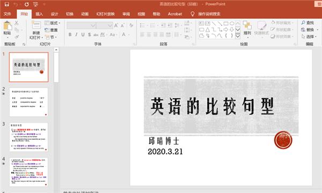This screenshot has width=322, height=193.
Task: Open the slide Layout dropdown
Action: point(53,23)
